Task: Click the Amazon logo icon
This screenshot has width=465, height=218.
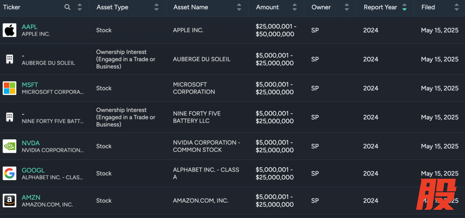Action: (x=9, y=200)
